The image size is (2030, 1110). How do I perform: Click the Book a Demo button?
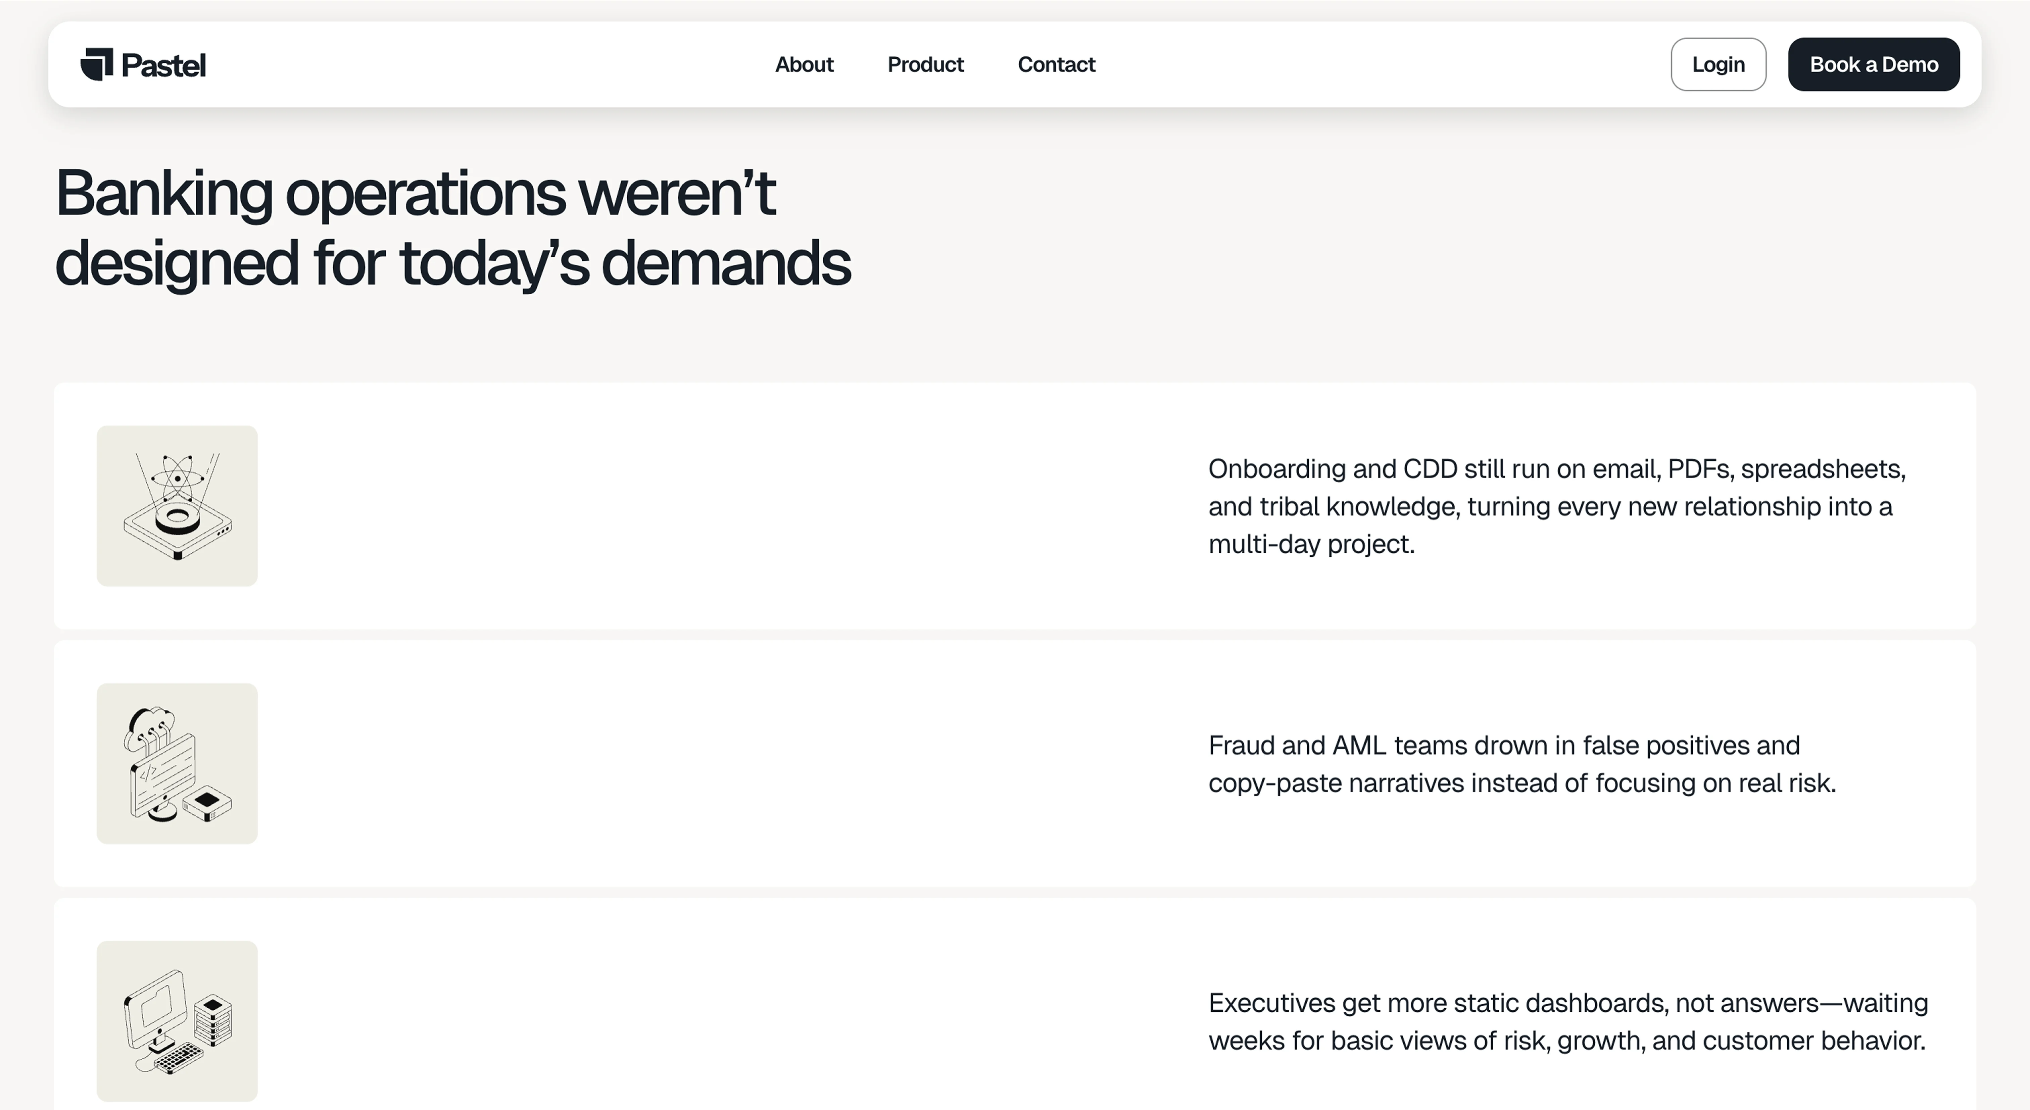1873,65
